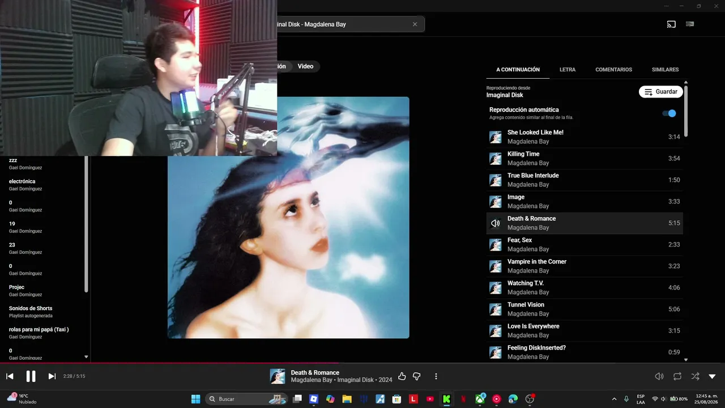Click the Guardar button
This screenshot has height=408, width=725.
(x=661, y=92)
